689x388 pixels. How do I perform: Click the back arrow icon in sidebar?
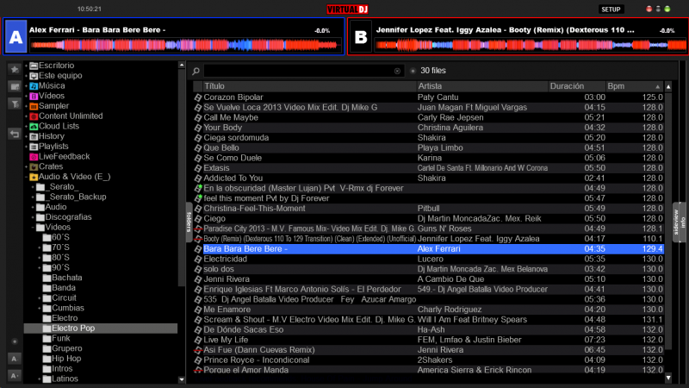pyautogui.click(x=15, y=134)
